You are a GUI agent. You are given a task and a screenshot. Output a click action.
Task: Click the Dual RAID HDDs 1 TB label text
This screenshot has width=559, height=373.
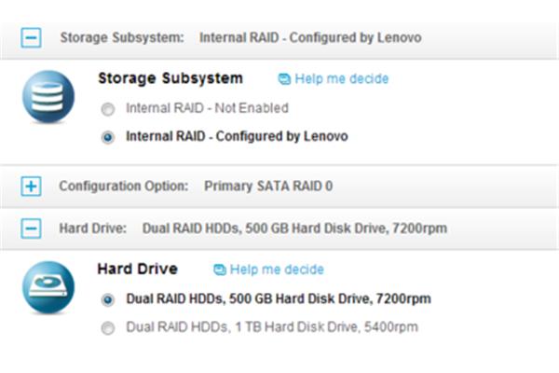272,327
